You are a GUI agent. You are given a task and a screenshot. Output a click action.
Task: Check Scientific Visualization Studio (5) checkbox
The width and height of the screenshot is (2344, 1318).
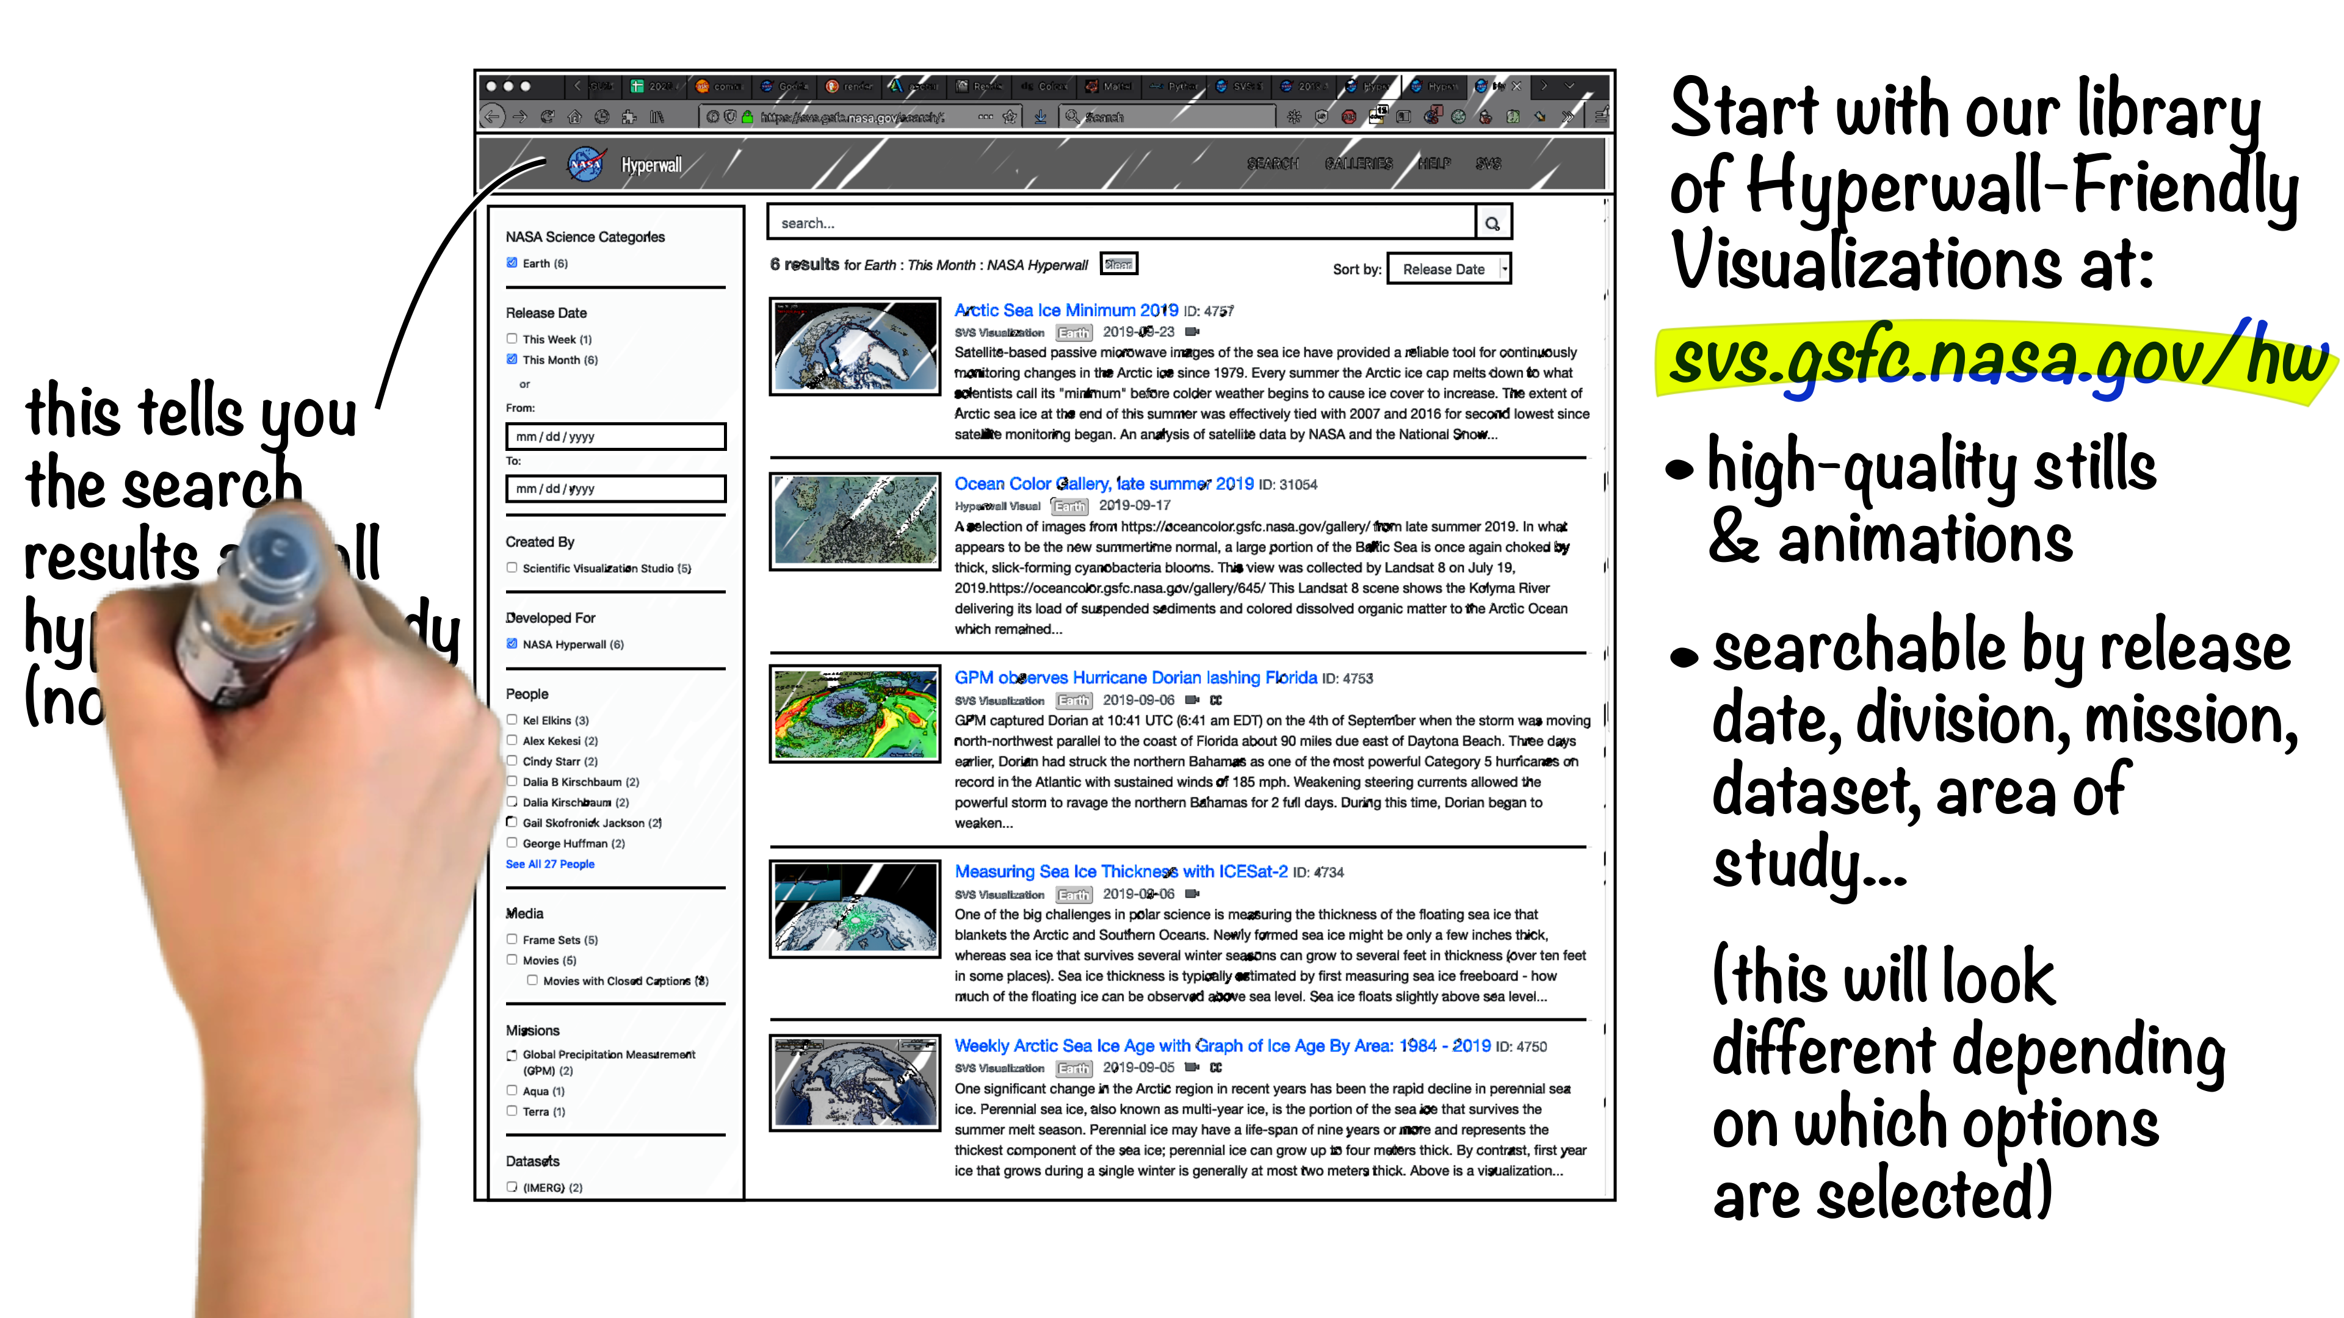point(512,567)
